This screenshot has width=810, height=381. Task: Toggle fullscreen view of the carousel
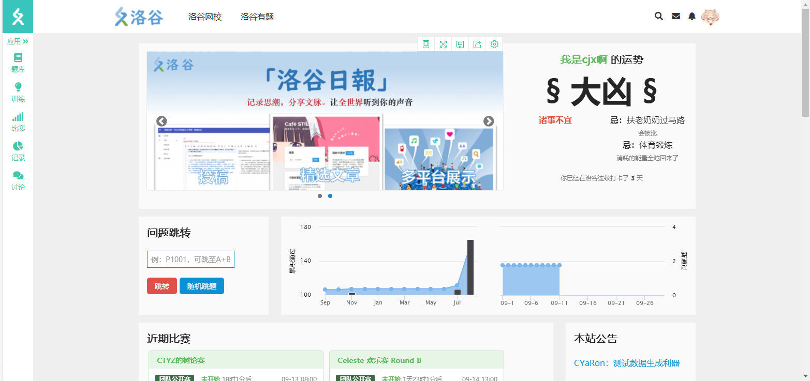click(x=443, y=44)
